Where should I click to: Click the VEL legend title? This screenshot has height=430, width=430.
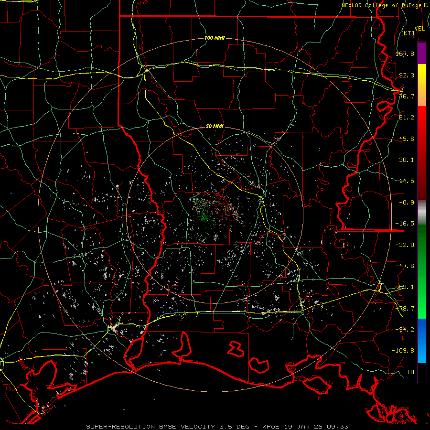419,29
